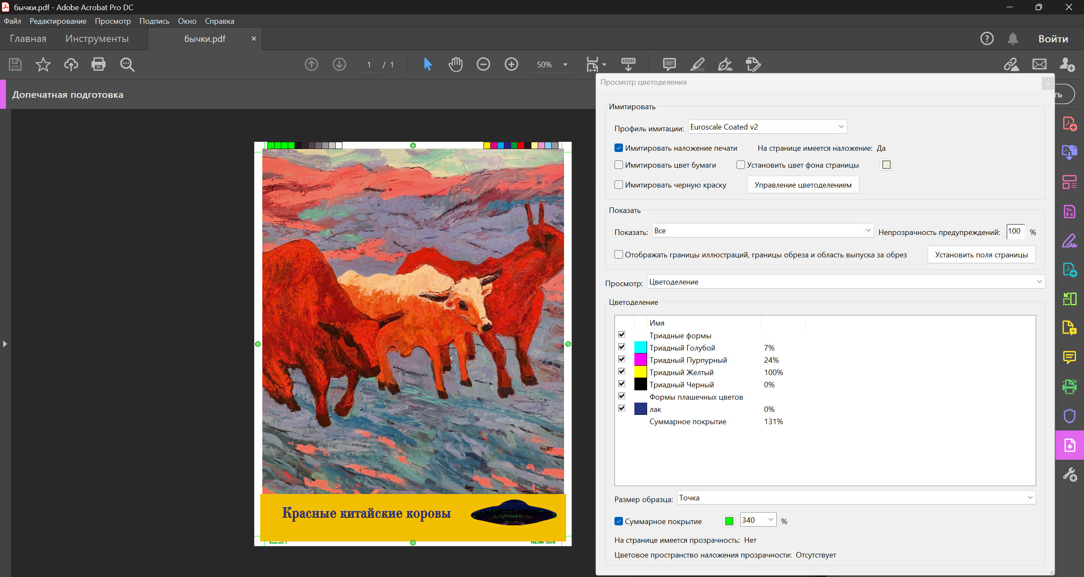Open the Protect shield sidebar icon
Image resolution: width=1084 pixels, height=577 pixels.
(1069, 416)
